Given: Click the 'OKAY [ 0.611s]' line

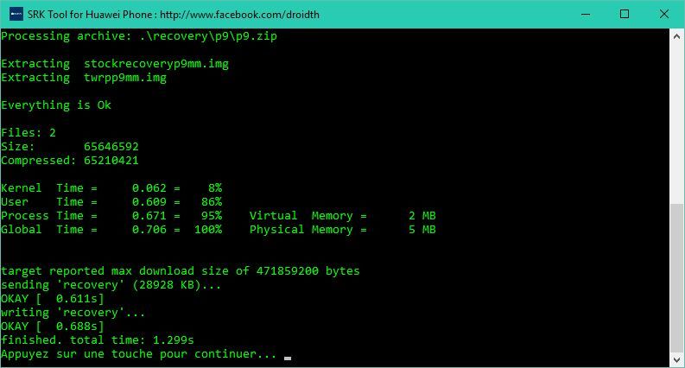Looking at the screenshot, I should click(53, 299).
